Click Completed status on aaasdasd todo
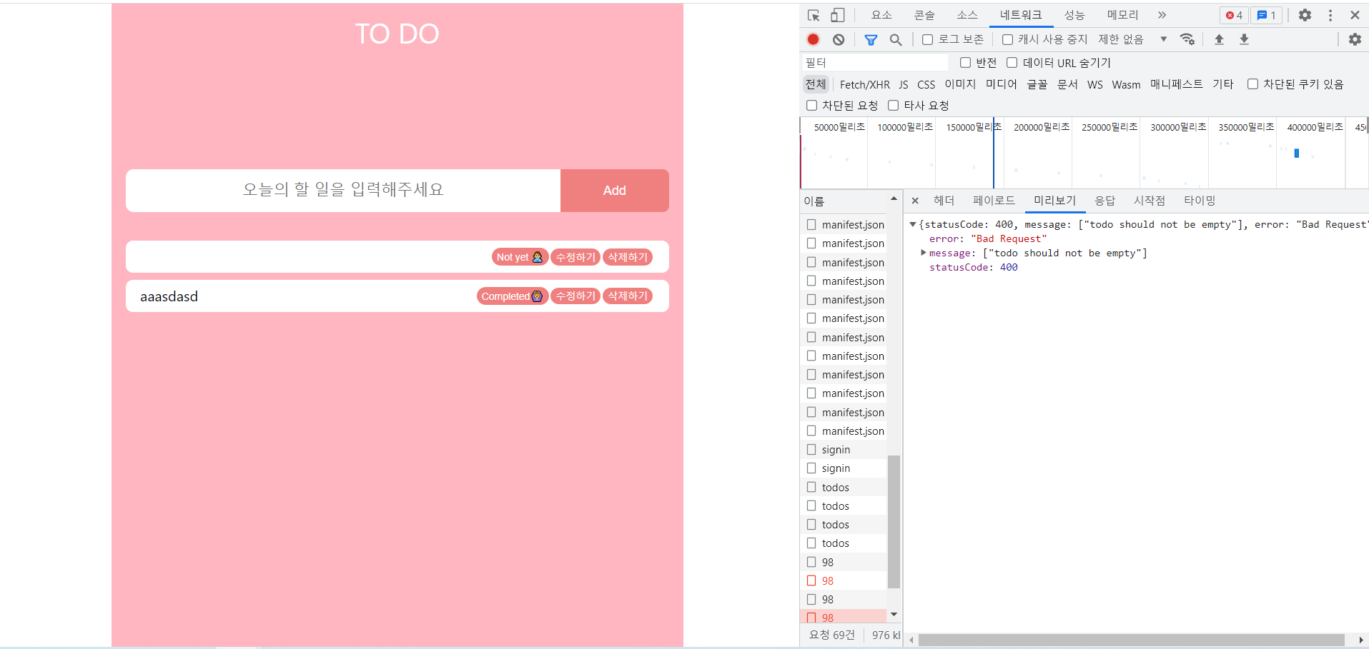 513,296
